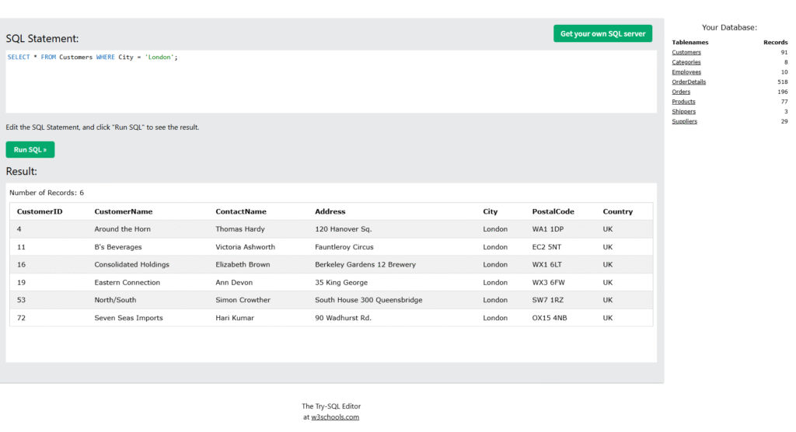796x432 pixels.
Task: Click the CustomerName column header
Action: click(124, 211)
